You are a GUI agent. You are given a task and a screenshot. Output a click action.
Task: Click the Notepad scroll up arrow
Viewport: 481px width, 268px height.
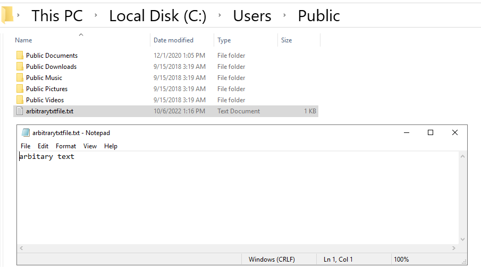pyautogui.click(x=462, y=156)
